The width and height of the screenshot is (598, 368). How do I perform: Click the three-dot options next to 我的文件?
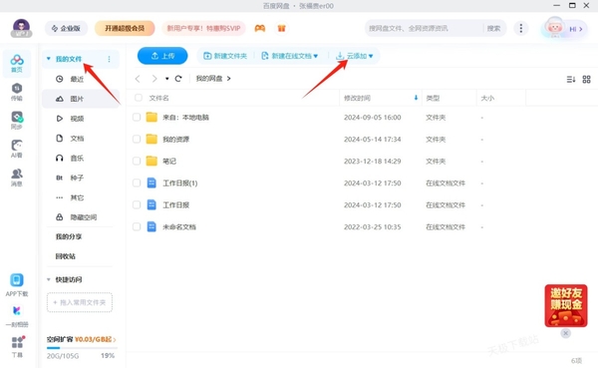click(109, 59)
